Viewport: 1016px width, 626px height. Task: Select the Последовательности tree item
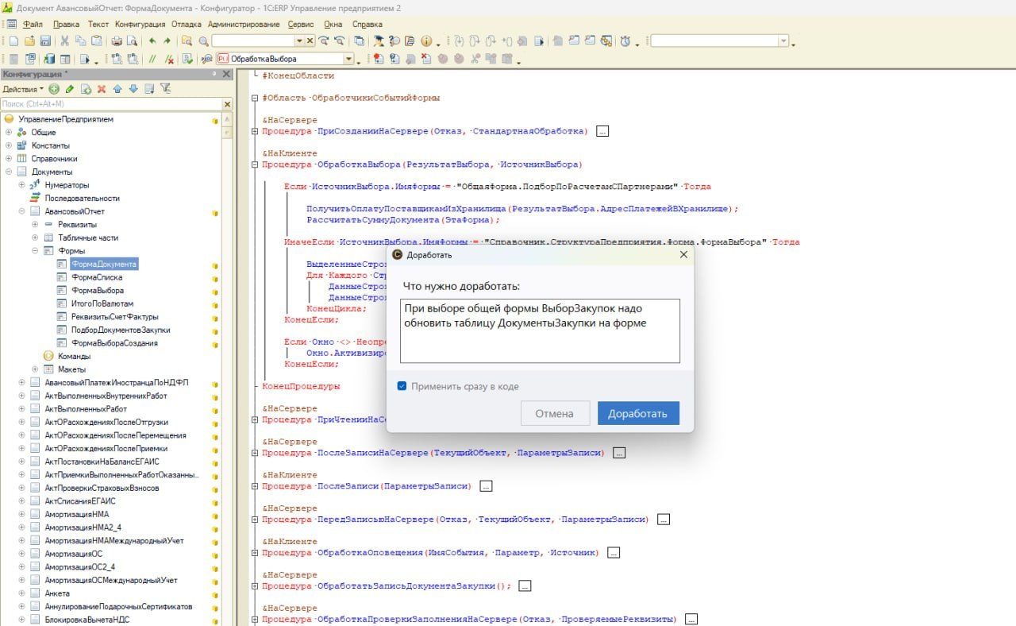tap(82, 198)
